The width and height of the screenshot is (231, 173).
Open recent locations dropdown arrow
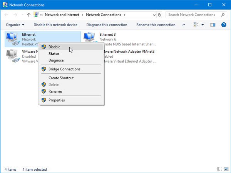[x=23, y=15]
